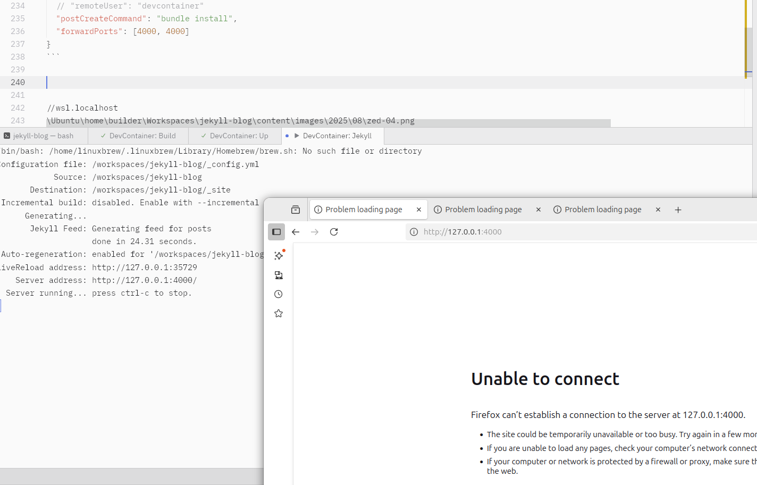Click "Server running... press ctrl-c to stop." line
This screenshot has width=757, height=485.
pos(99,293)
